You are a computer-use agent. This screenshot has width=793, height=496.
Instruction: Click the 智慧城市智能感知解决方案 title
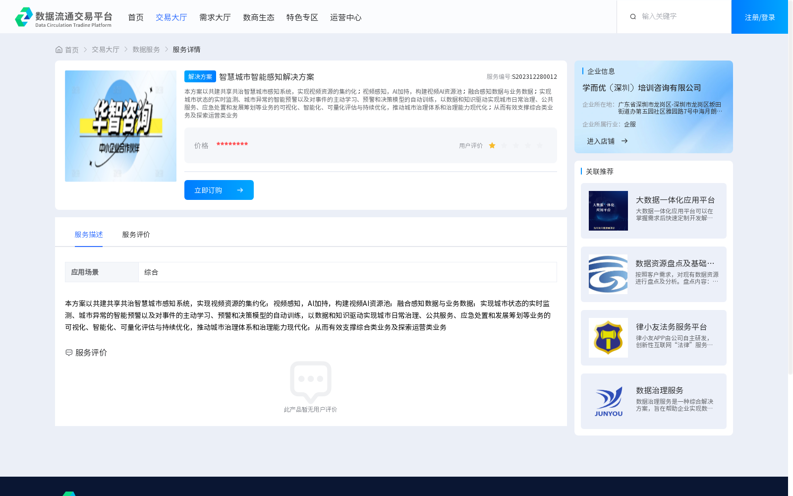(x=267, y=77)
